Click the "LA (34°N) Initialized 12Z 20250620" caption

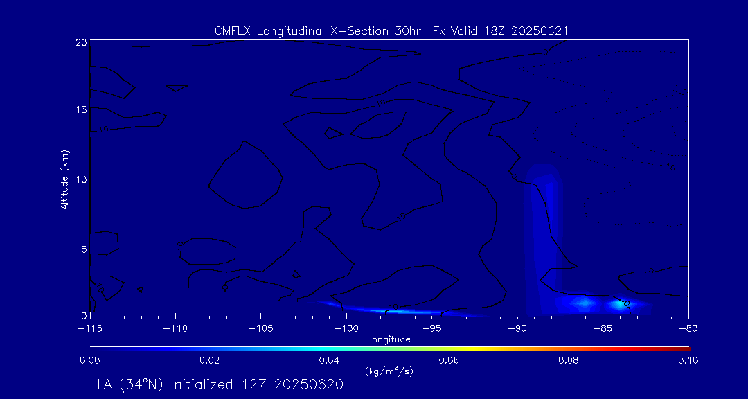click(220, 384)
